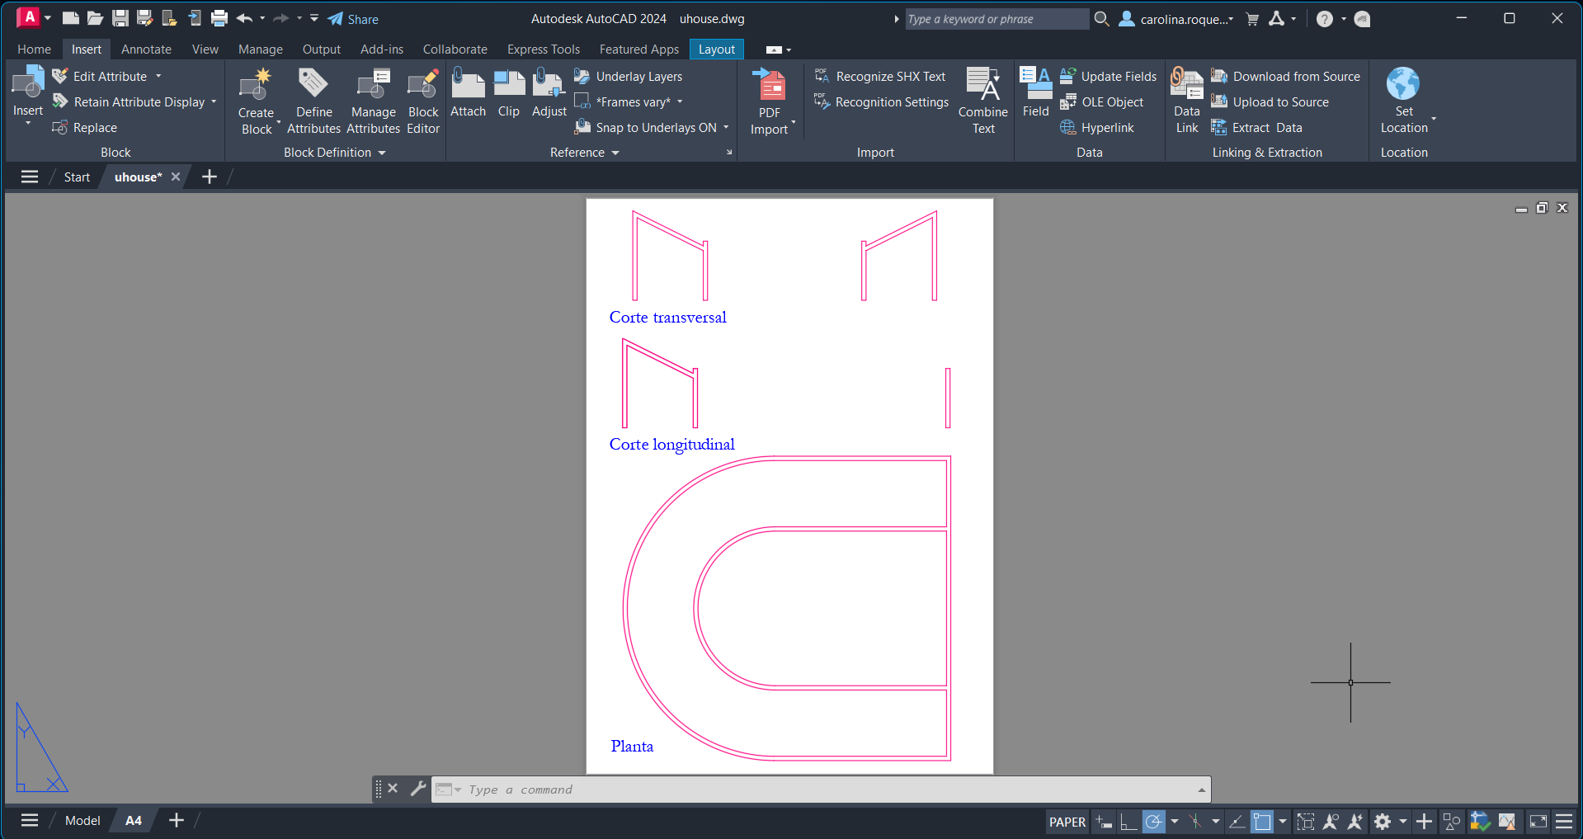Toggle Isometric Drafting in the status bar
Screen dimensions: 1583x839
tap(1194, 822)
